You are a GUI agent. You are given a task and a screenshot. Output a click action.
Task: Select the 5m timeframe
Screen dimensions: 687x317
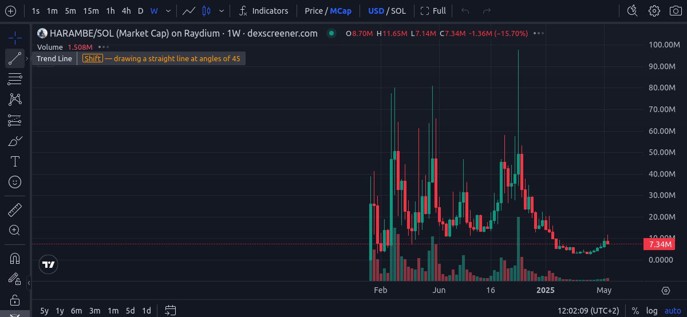tap(70, 11)
